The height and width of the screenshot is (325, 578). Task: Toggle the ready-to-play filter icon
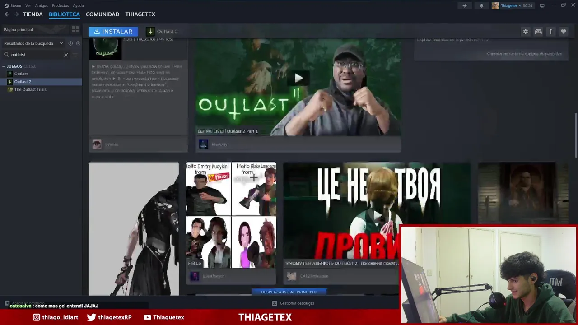coord(78,43)
